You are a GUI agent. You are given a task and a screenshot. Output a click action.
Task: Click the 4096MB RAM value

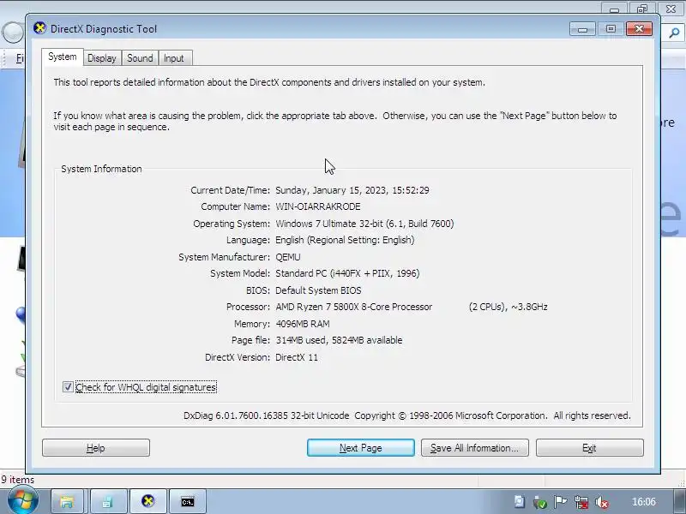tap(303, 324)
